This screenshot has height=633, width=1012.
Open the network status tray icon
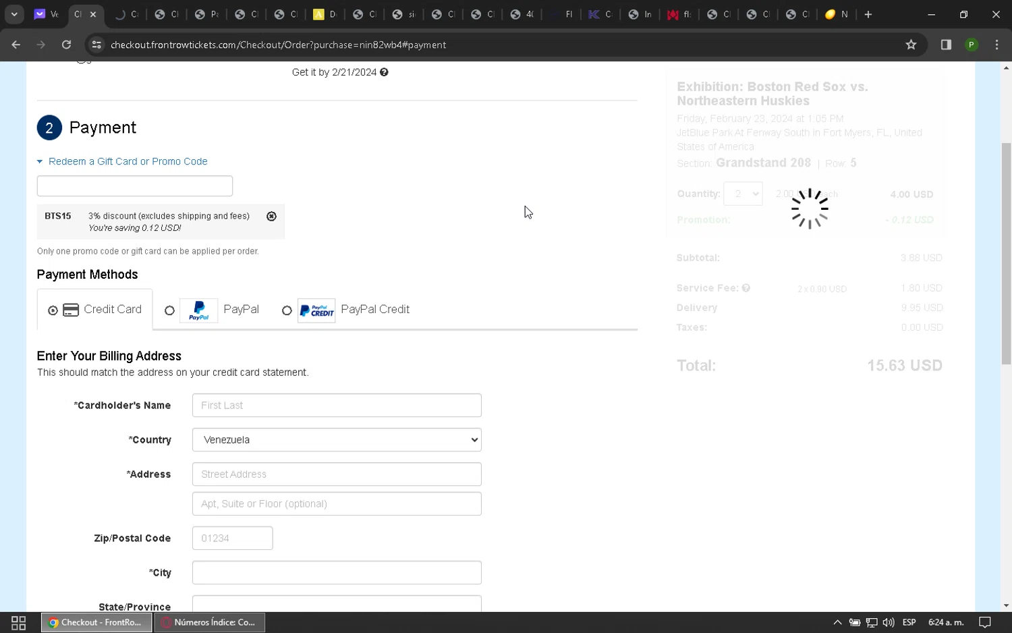pyautogui.click(x=872, y=622)
